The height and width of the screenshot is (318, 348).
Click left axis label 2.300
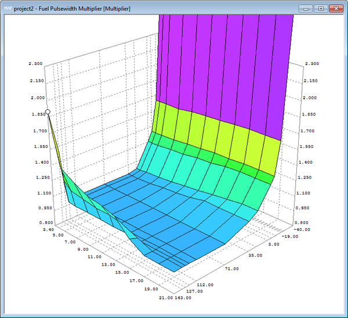35,63
